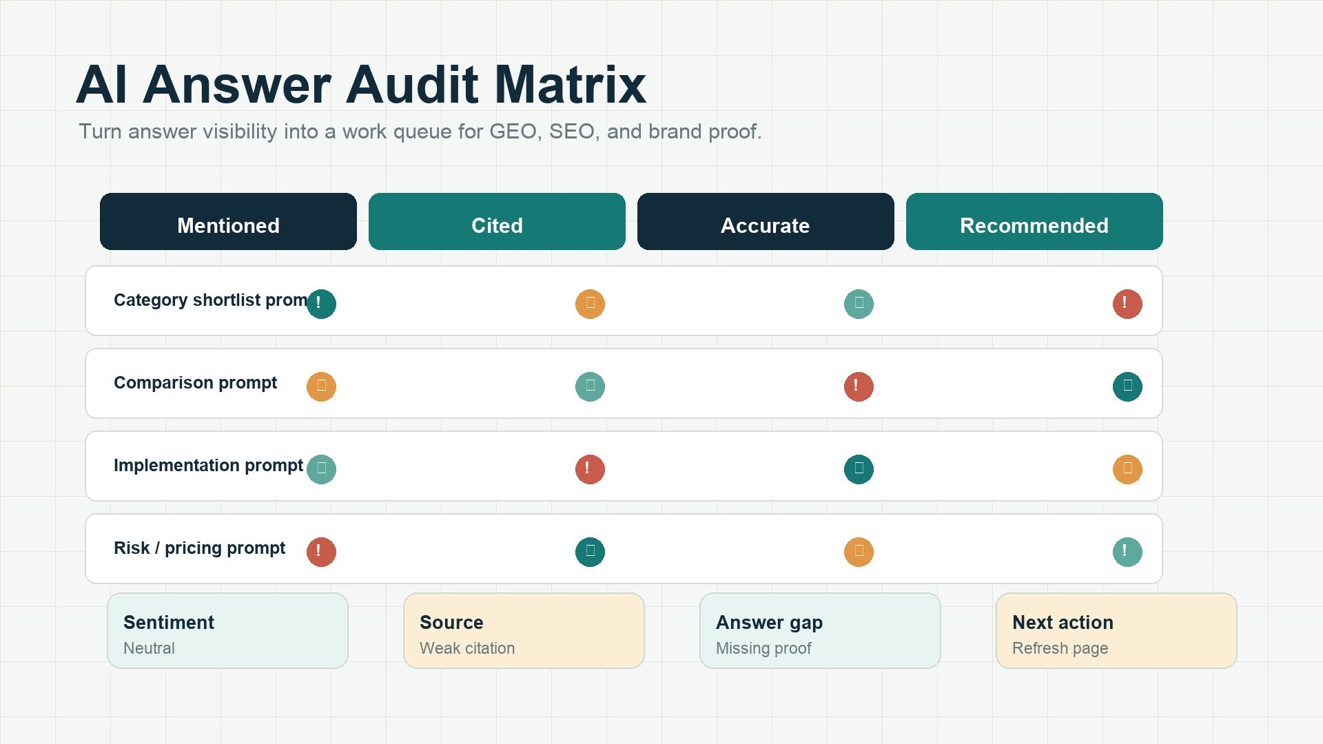The height and width of the screenshot is (744, 1323).
Task: Open the Sentiment Neutral card
Action: click(227, 630)
